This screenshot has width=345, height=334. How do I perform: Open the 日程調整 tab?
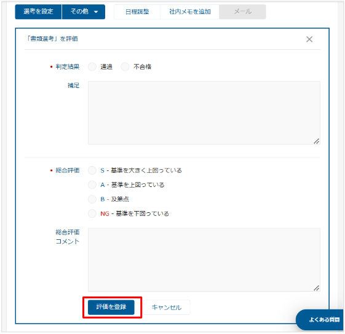137,12
